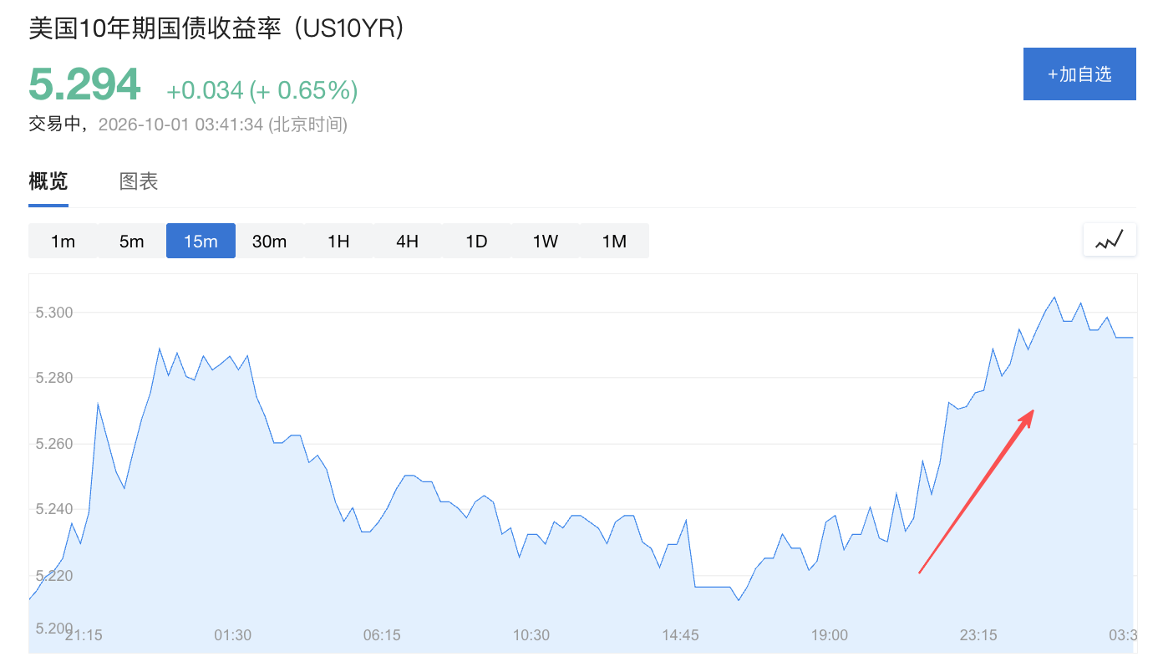Select the 5m interval

131,241
